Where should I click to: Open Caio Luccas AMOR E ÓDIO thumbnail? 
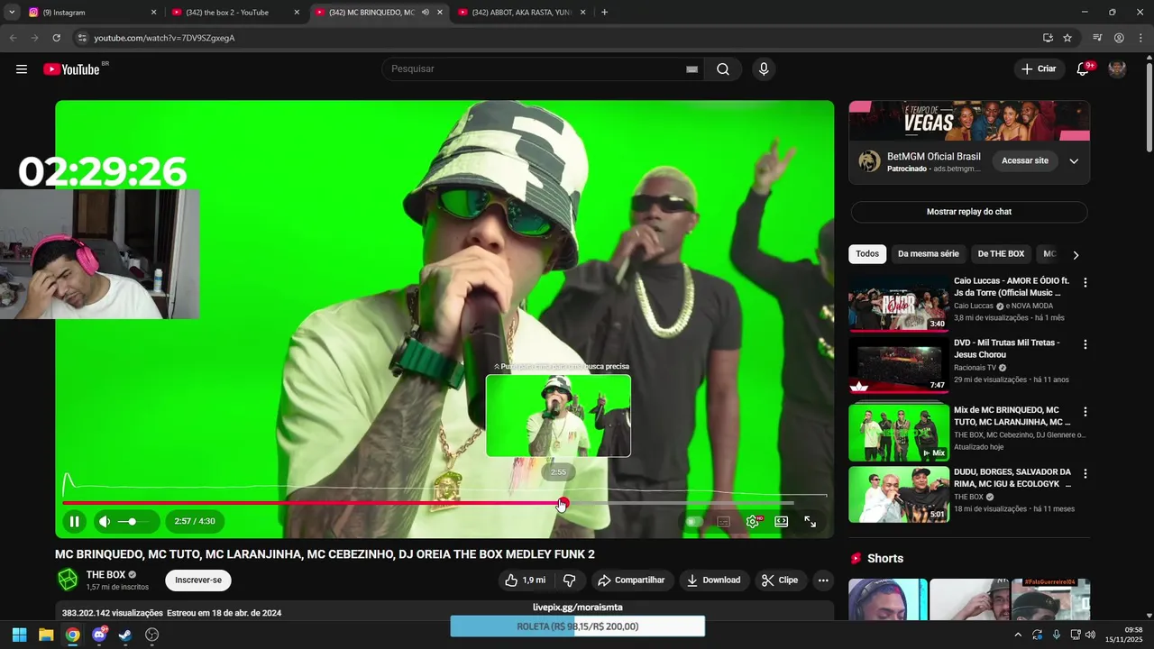(899, 304)
